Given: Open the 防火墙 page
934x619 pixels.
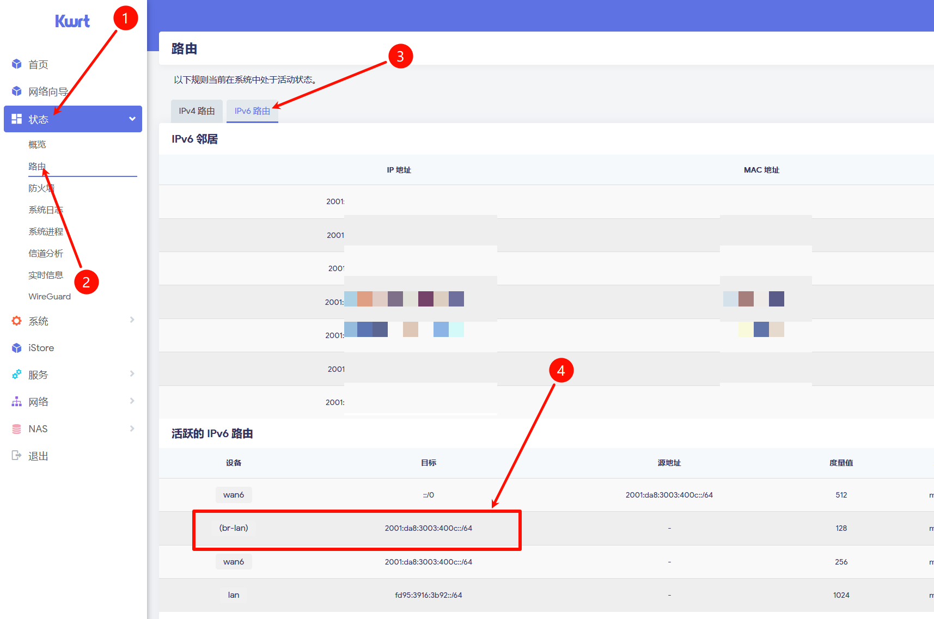Looking at the screenshot, I should click(x=42, y=187).
